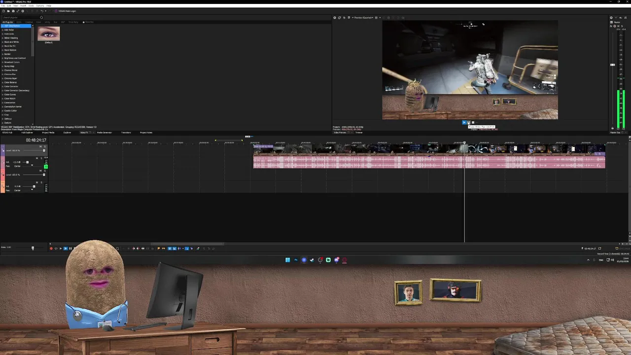Click the plug-in search magnifier icon
Screen dimensions: 631x355
coord(41,18)
